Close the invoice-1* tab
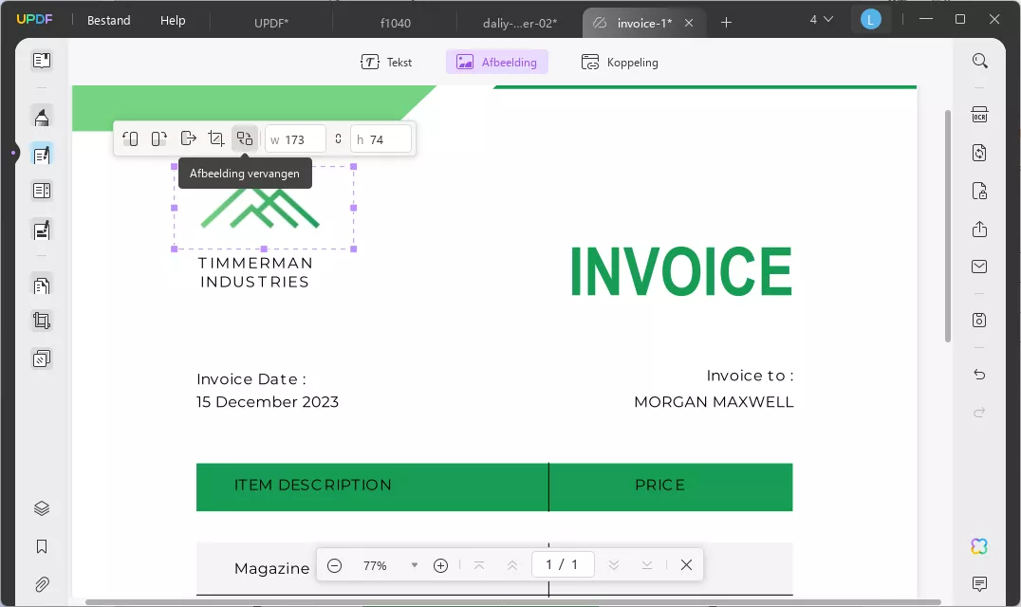Viewport: 1021px width, 607px height. point(689,23)
